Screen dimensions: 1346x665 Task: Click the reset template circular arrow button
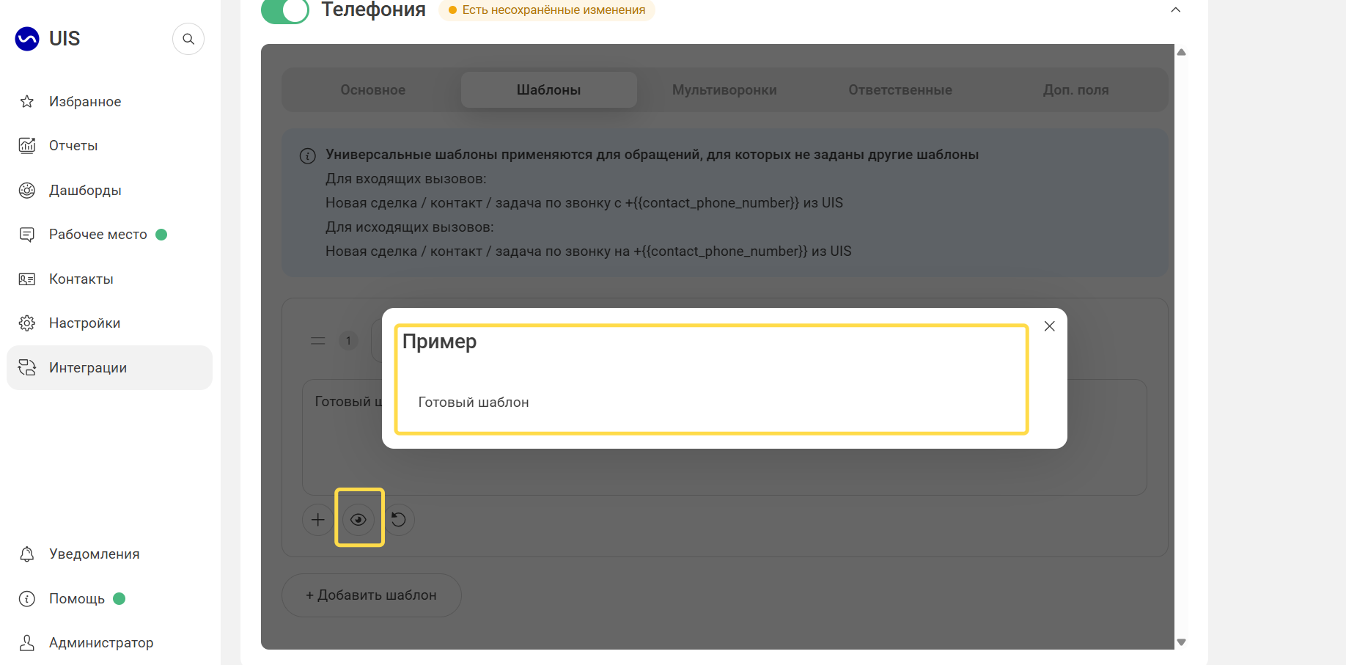coord(399,520)
